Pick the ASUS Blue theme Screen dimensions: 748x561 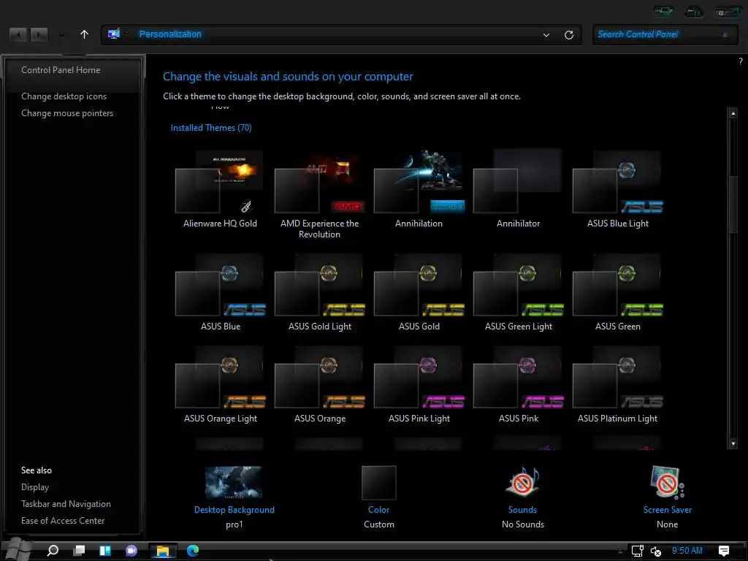click(219, 291)
